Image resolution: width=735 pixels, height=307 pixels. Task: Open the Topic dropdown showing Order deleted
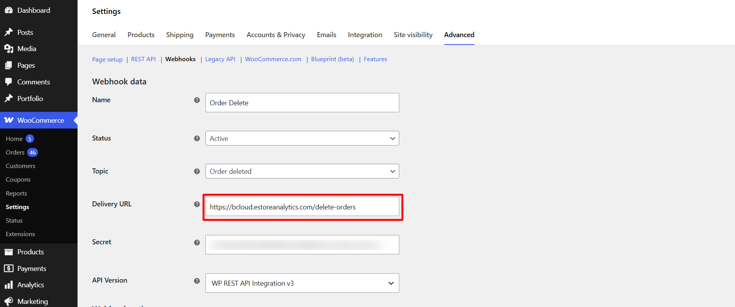302,171
